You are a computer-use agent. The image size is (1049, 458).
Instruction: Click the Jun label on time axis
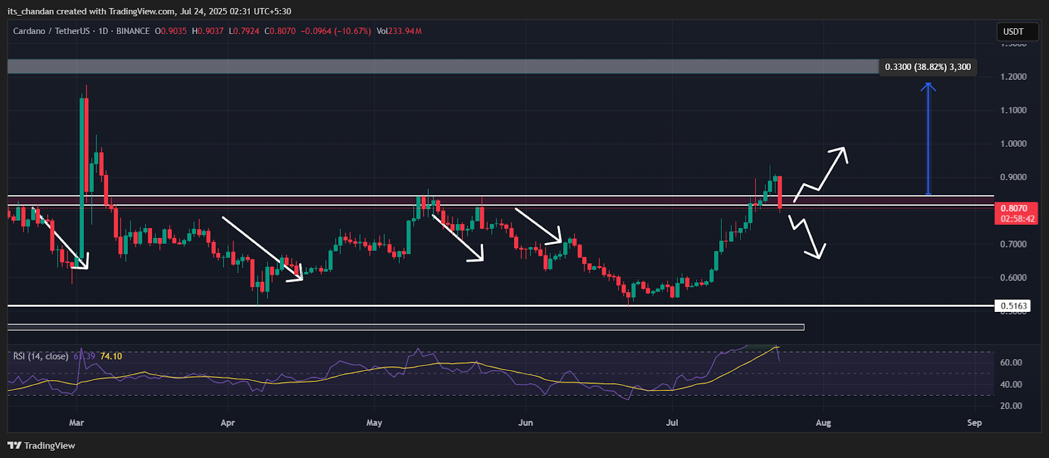[525, 423]
